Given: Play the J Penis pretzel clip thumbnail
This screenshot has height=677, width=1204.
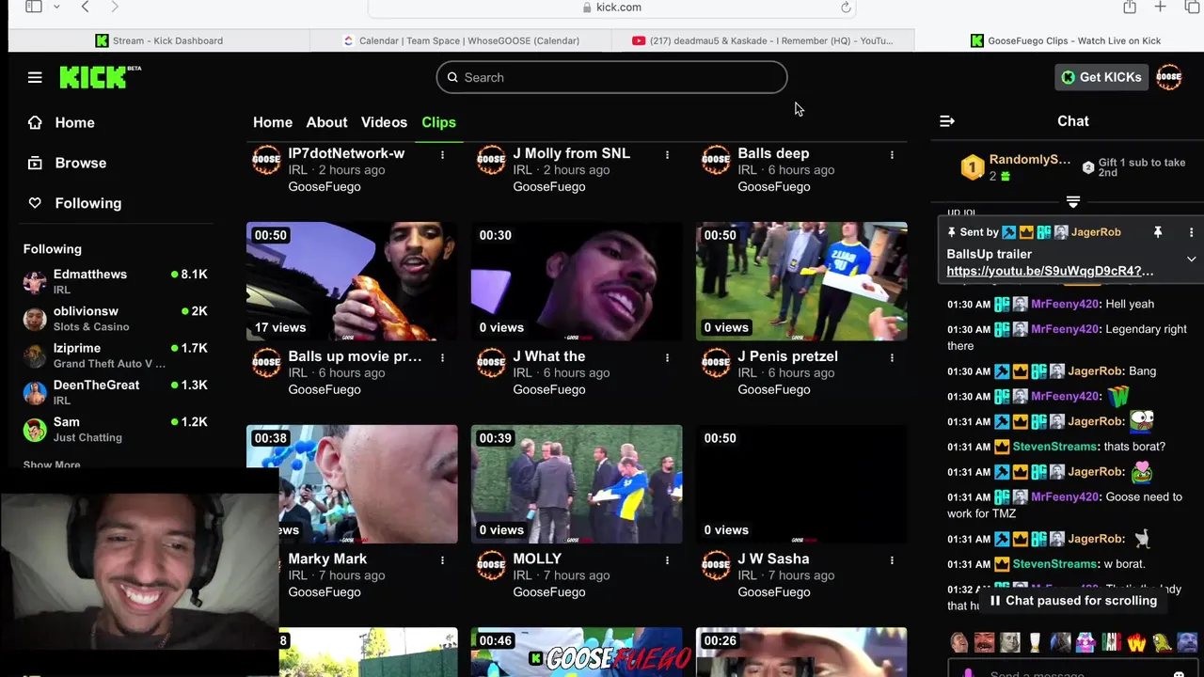Looking at the screenshot, I should [x=801, y=281].
